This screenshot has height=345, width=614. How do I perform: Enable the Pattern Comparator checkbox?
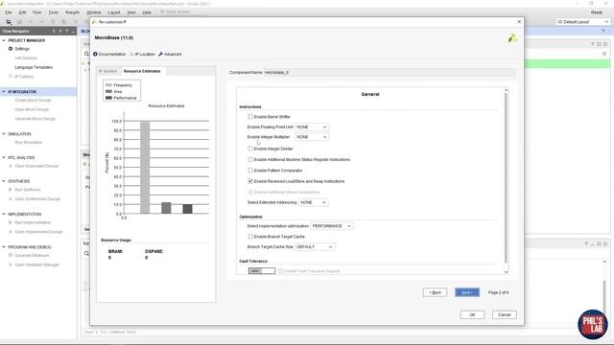[250, 171]
